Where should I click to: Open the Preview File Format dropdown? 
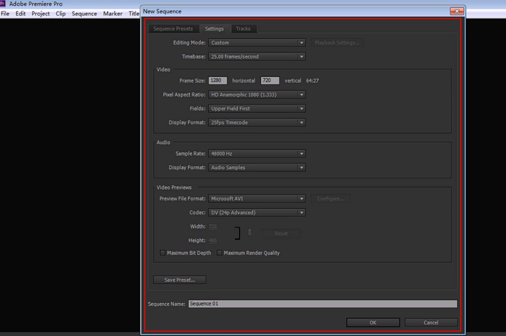256,199
